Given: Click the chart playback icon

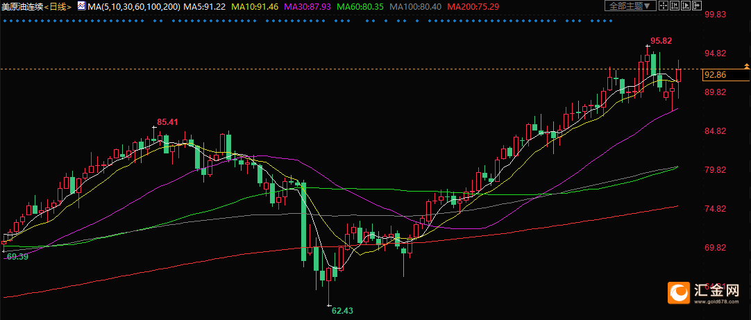Looking at the screenshot, I should [685, 6].
